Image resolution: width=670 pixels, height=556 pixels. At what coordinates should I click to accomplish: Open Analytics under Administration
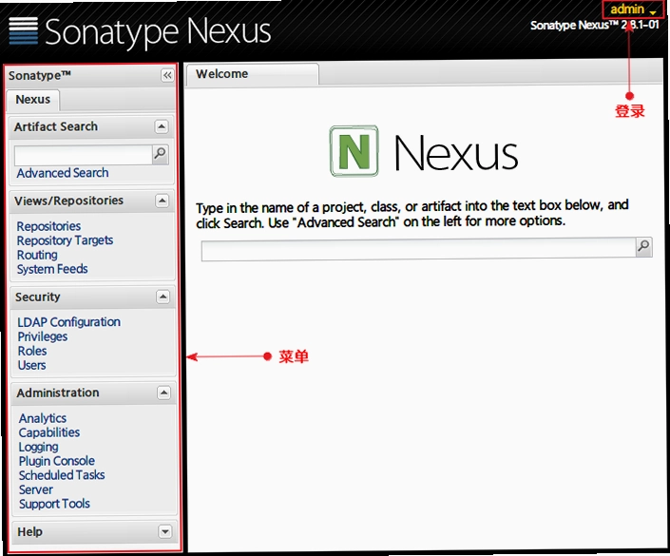tap(43, 418)
